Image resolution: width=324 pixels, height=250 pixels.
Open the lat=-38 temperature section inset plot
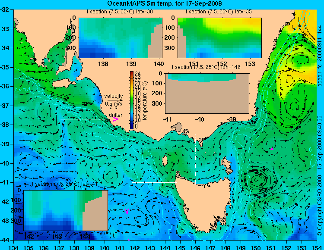point(121,38)
